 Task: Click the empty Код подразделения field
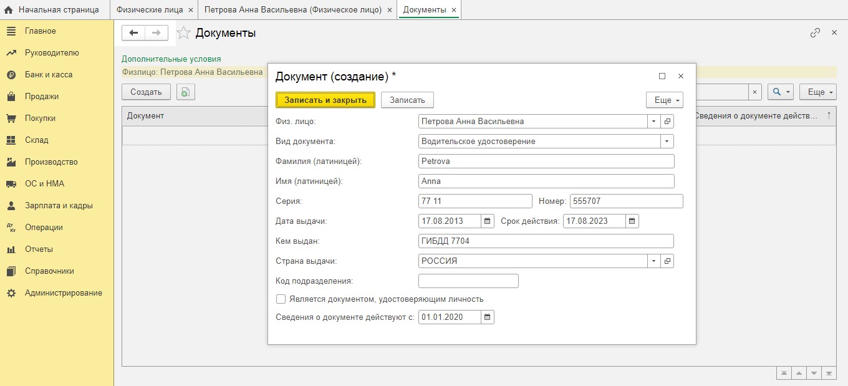pyautogui.click(x=468, y=281)
